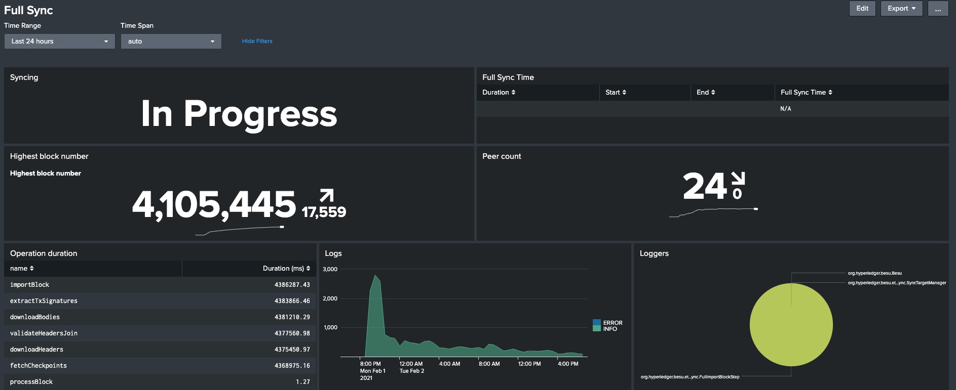Image resolution: width=956 pixels, height=390 pixels.
Task: Click the 4377560.98 duration value
Action: point(292,333)
